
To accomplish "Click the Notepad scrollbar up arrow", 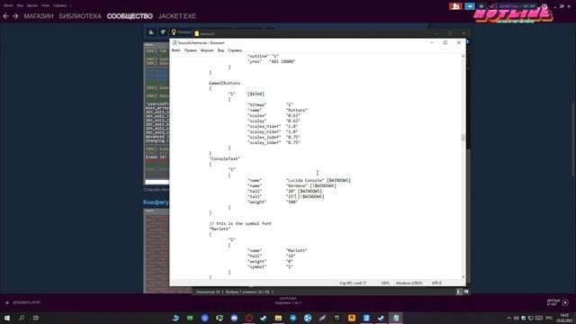I will click(463, 56).
